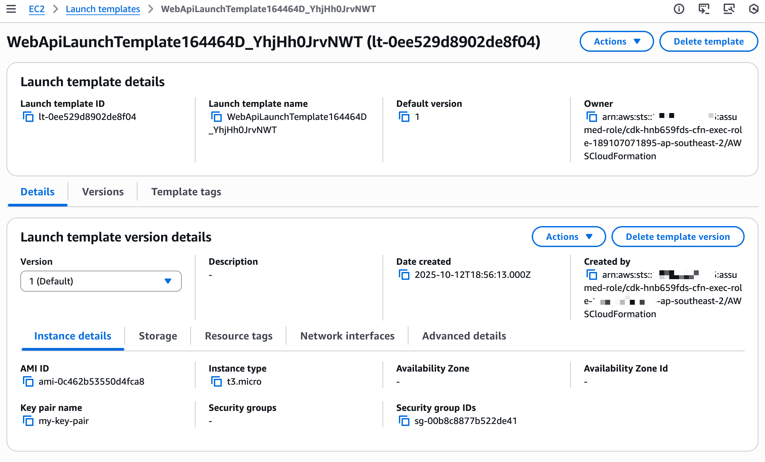Image resolution: width=765 pixels, height=462 pixels.
Task: Copy the Date created timestamp
Action: pos(404,275)
